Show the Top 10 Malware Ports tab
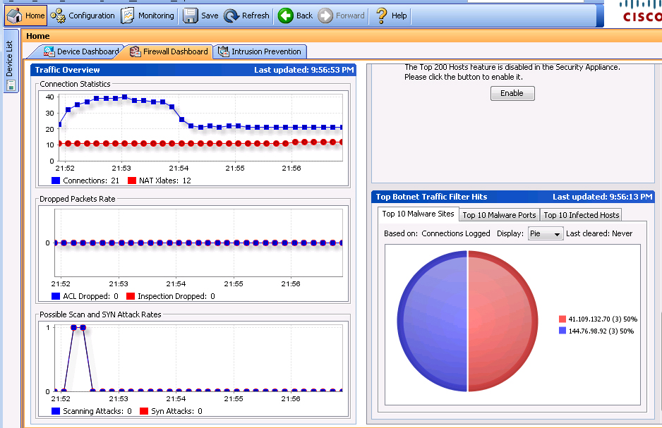This screenshot has width=662, height=428. [x=499, y=215]
